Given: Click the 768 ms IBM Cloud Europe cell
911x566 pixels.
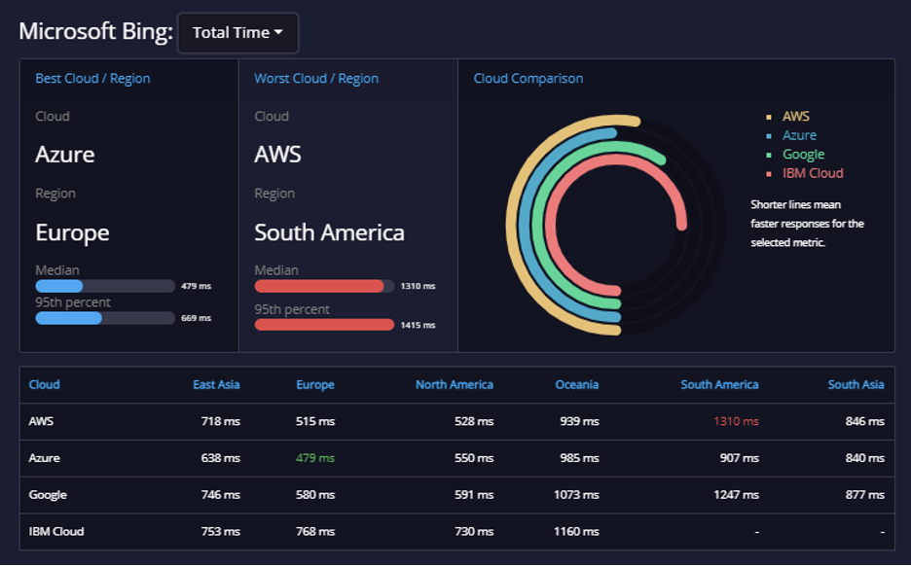Looking at the screenshot, I should (x=315, y=531).
